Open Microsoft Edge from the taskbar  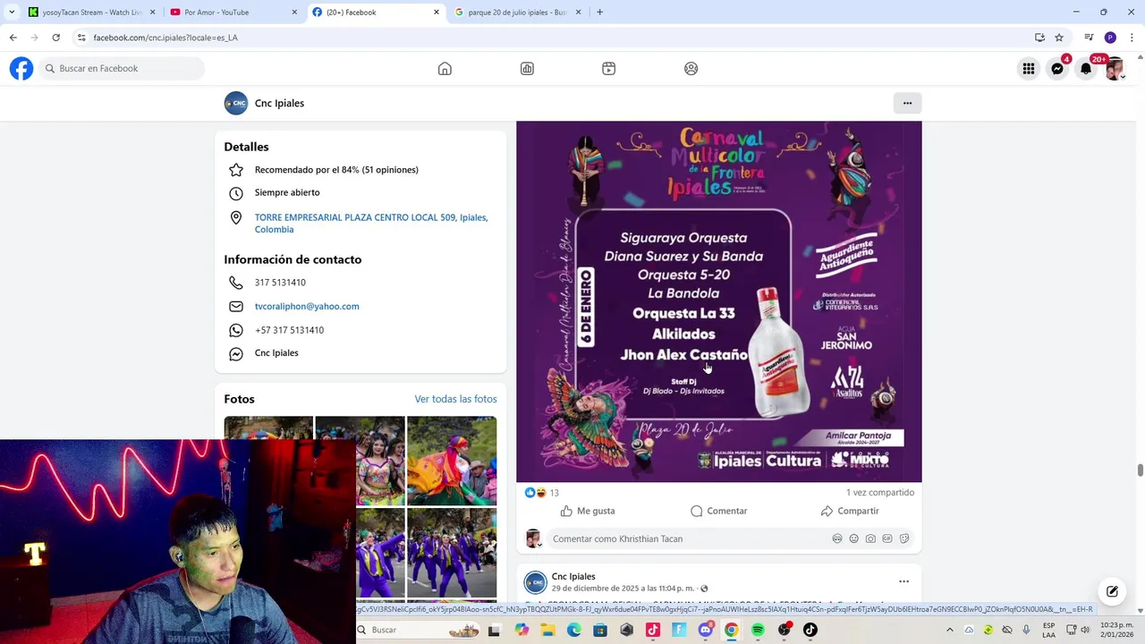[573, 630]
